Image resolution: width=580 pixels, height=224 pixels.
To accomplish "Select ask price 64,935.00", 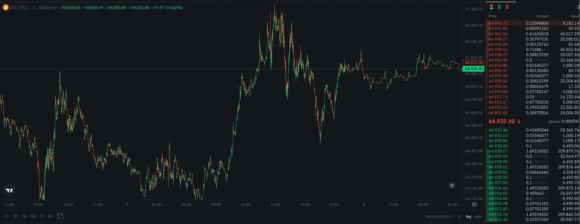I will (498, 81).
